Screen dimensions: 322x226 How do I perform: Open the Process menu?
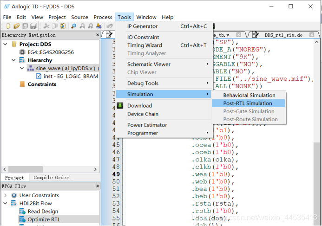[103, 17]
